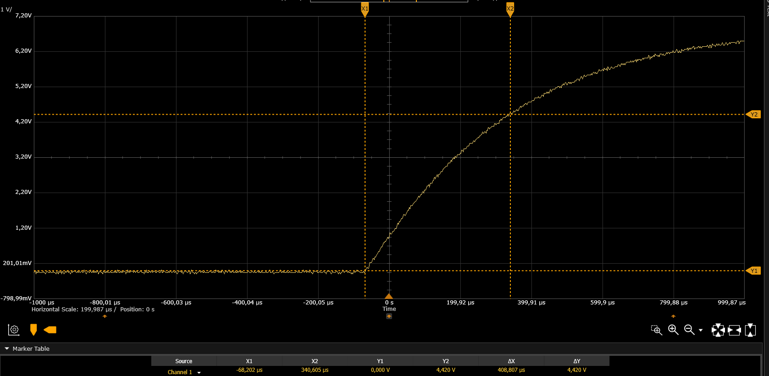Viewport: 769px width, 376px height.
Task: Click the X2 value 340,605 µs
Action: point(315,370)
